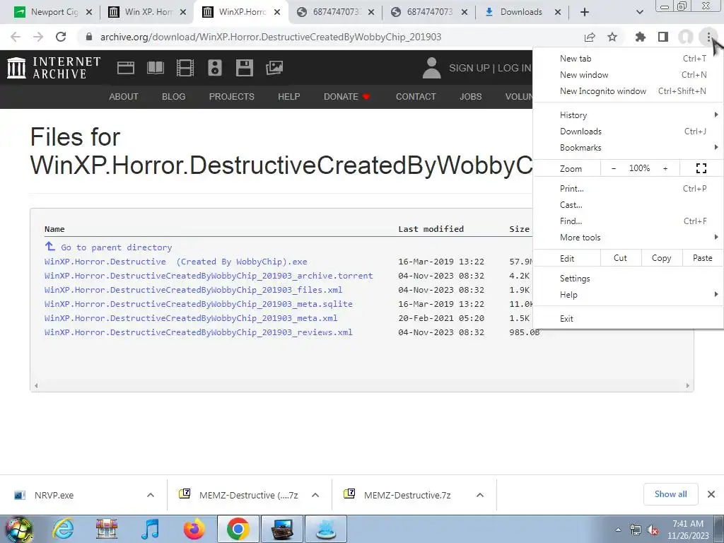Expand options for MEMZ-Destructive.7z download
Screen dimensions: 724x543
[480, 495]
